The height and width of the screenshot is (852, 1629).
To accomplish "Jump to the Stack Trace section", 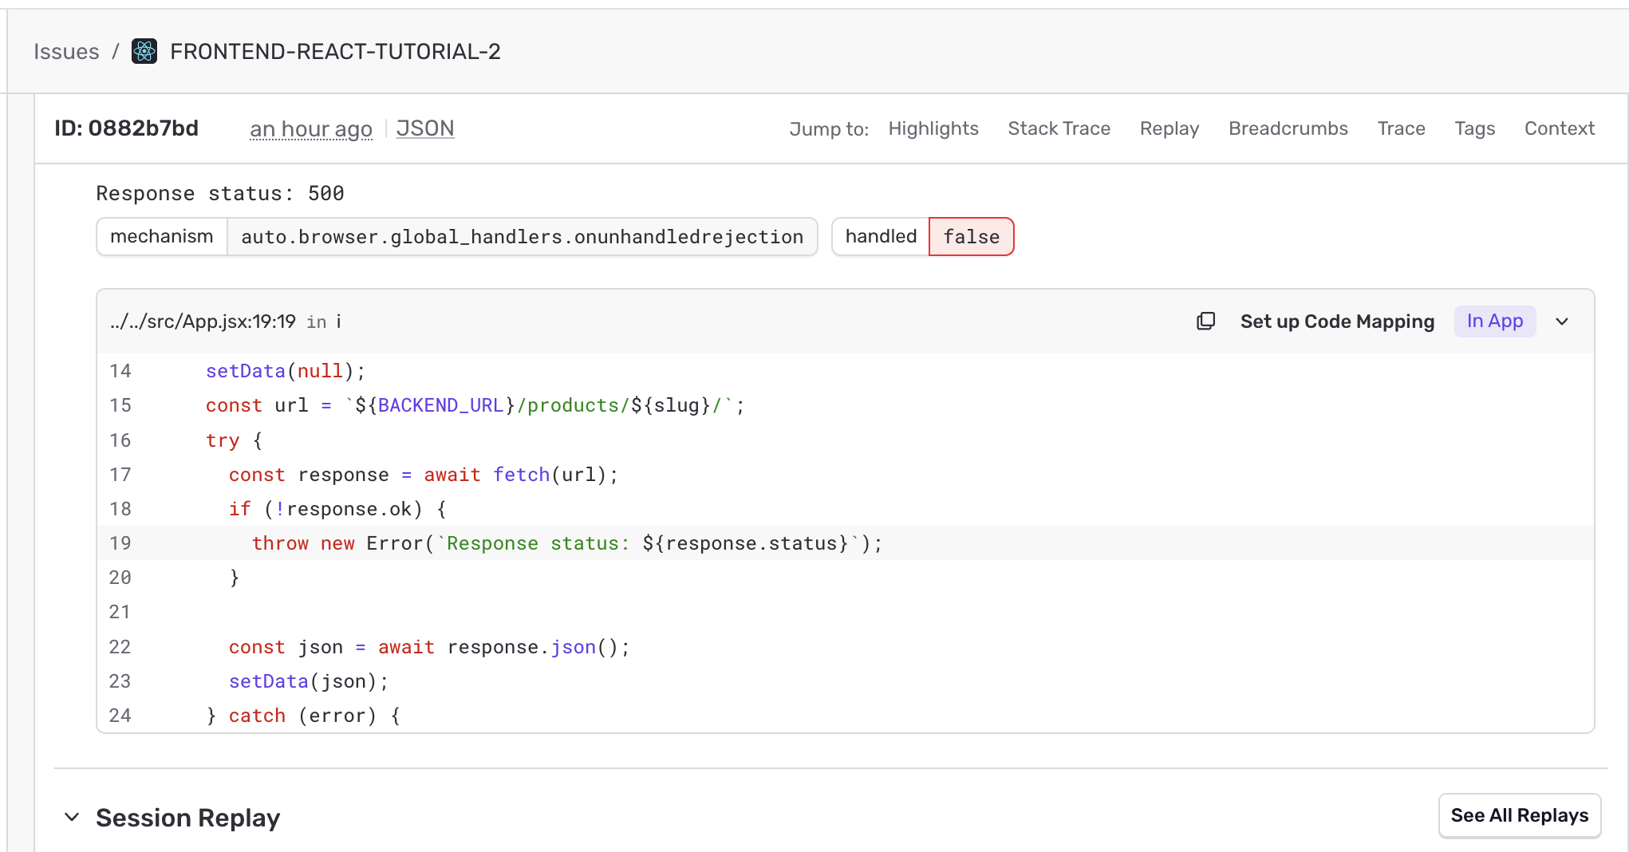I will pos(1059,128).
